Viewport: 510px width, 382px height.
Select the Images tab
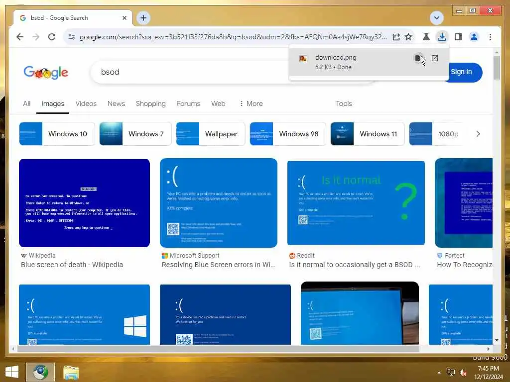tap(53, 103)
